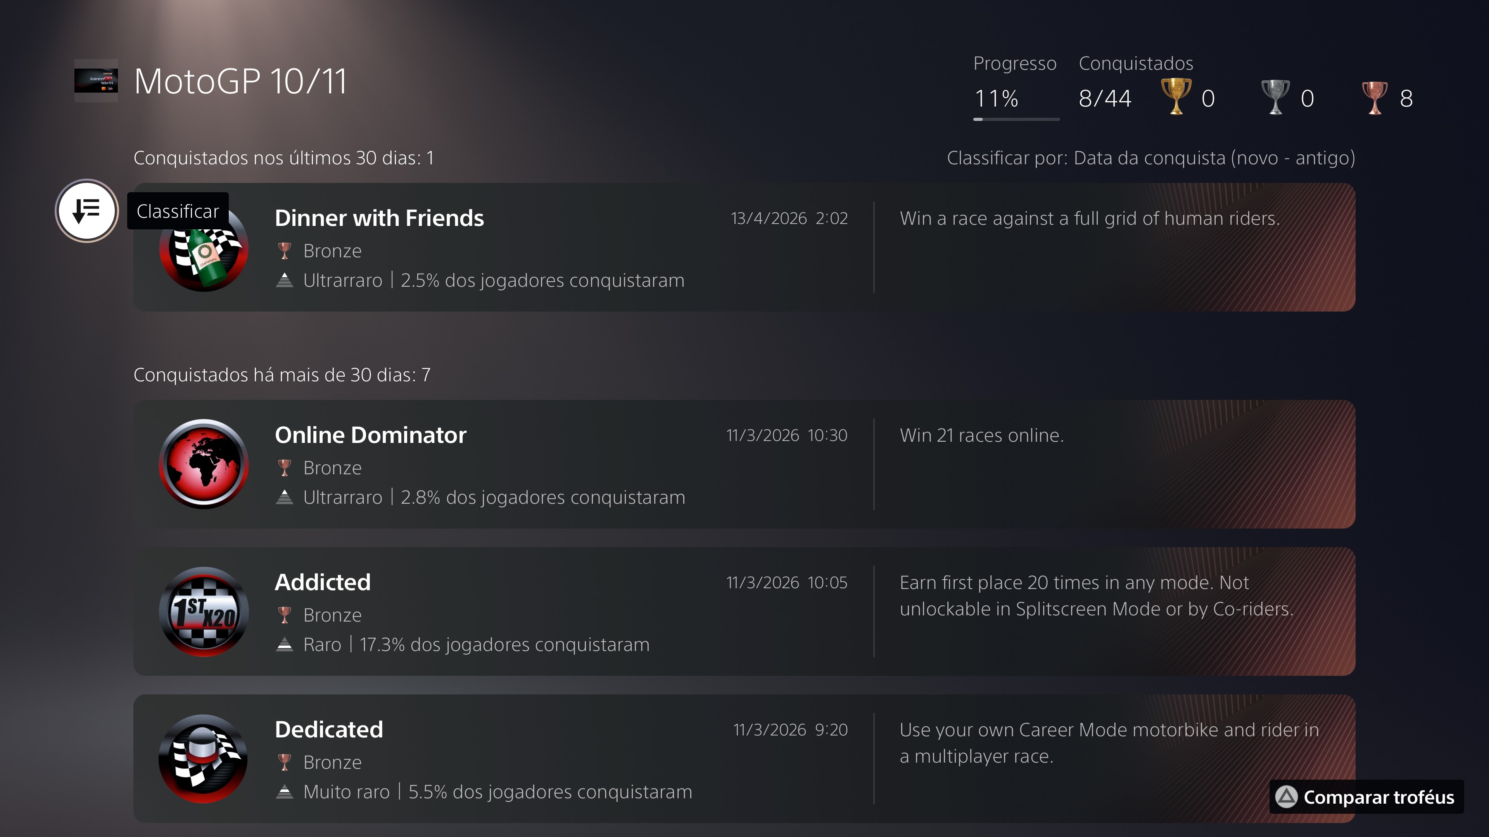
Task: Click the Ultrarraro rarity pyramid icon for Online Dominator
Action: [x=284, y=497]
